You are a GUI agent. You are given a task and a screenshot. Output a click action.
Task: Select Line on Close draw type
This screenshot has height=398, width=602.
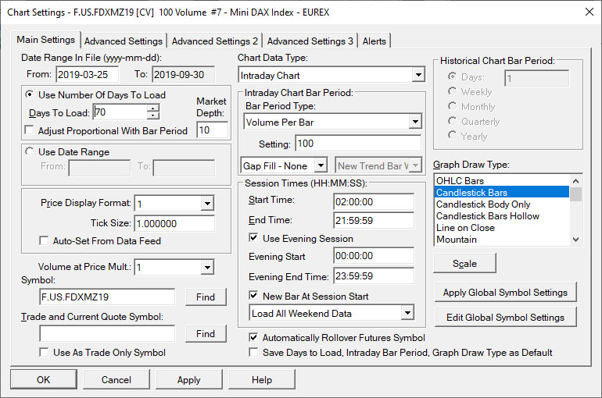[502, 228]
